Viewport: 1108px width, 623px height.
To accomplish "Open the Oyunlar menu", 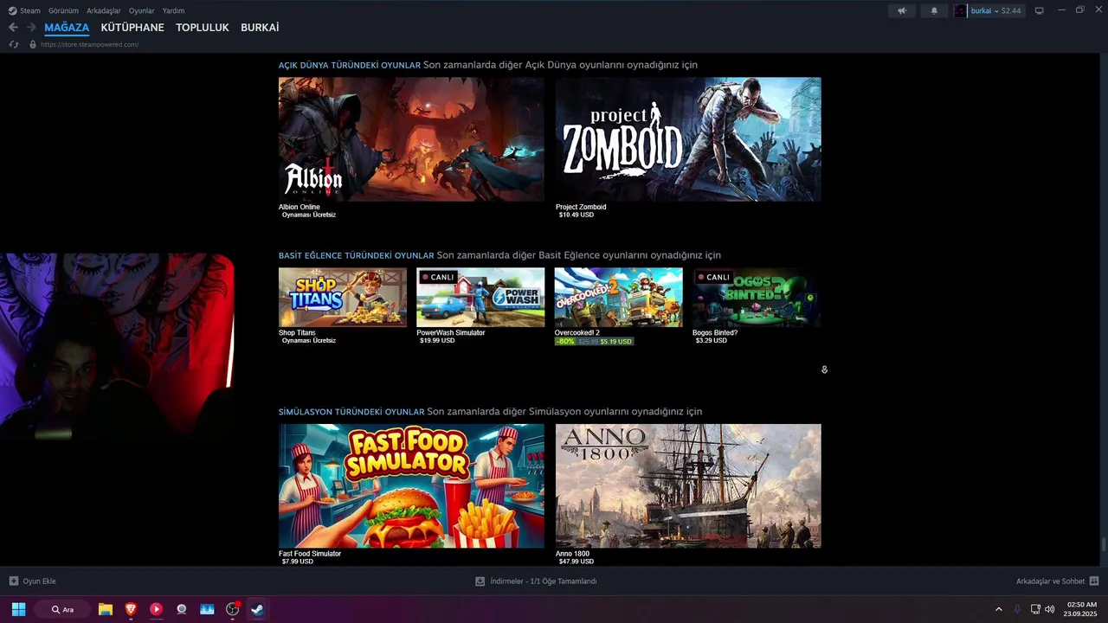I will 141,10.
